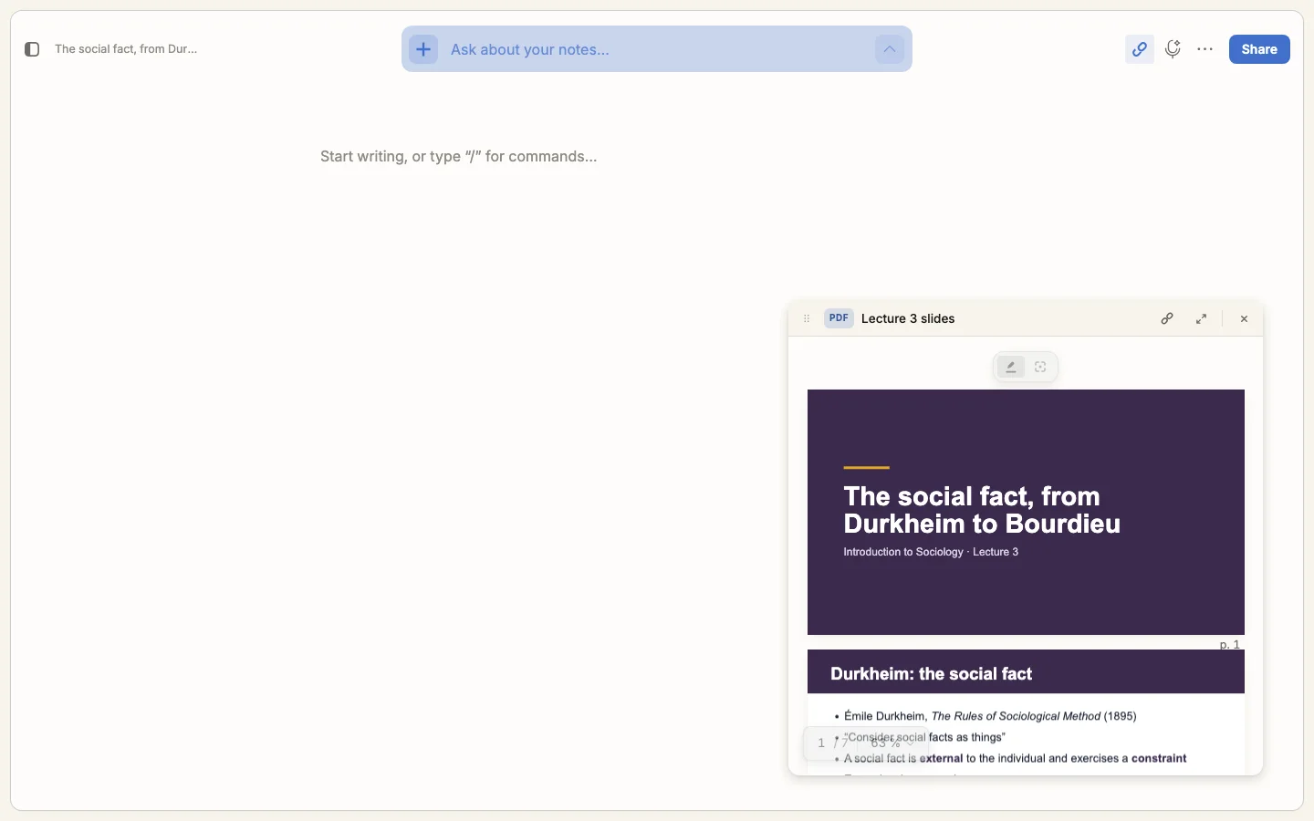
Task: Focus the 'Ask about your notes...' input
Action: [657, 49]
